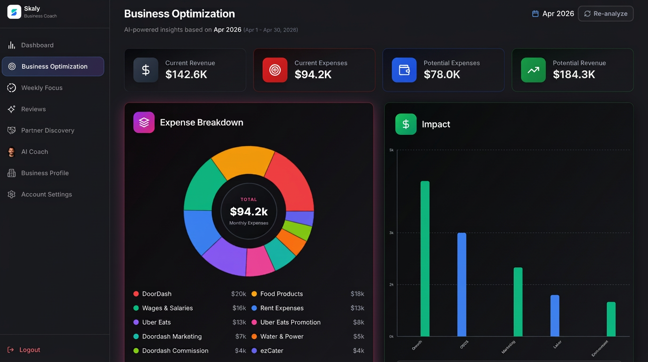Open the Reviews section

53,109
